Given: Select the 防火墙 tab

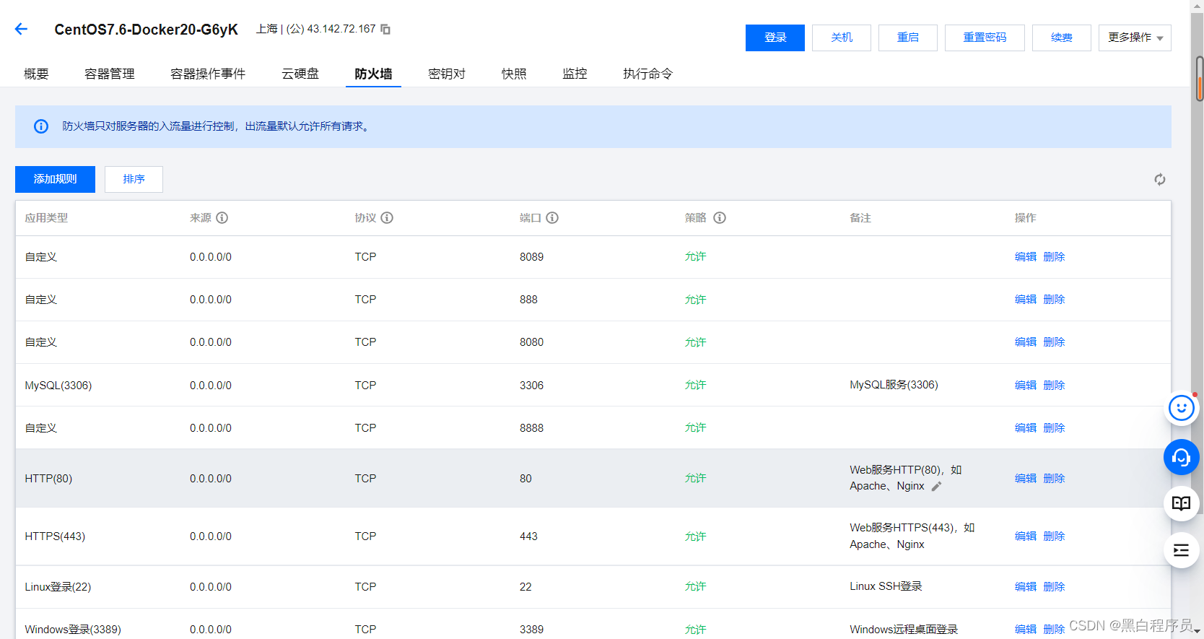Looking at the screenshot, I should coord(373,74).
